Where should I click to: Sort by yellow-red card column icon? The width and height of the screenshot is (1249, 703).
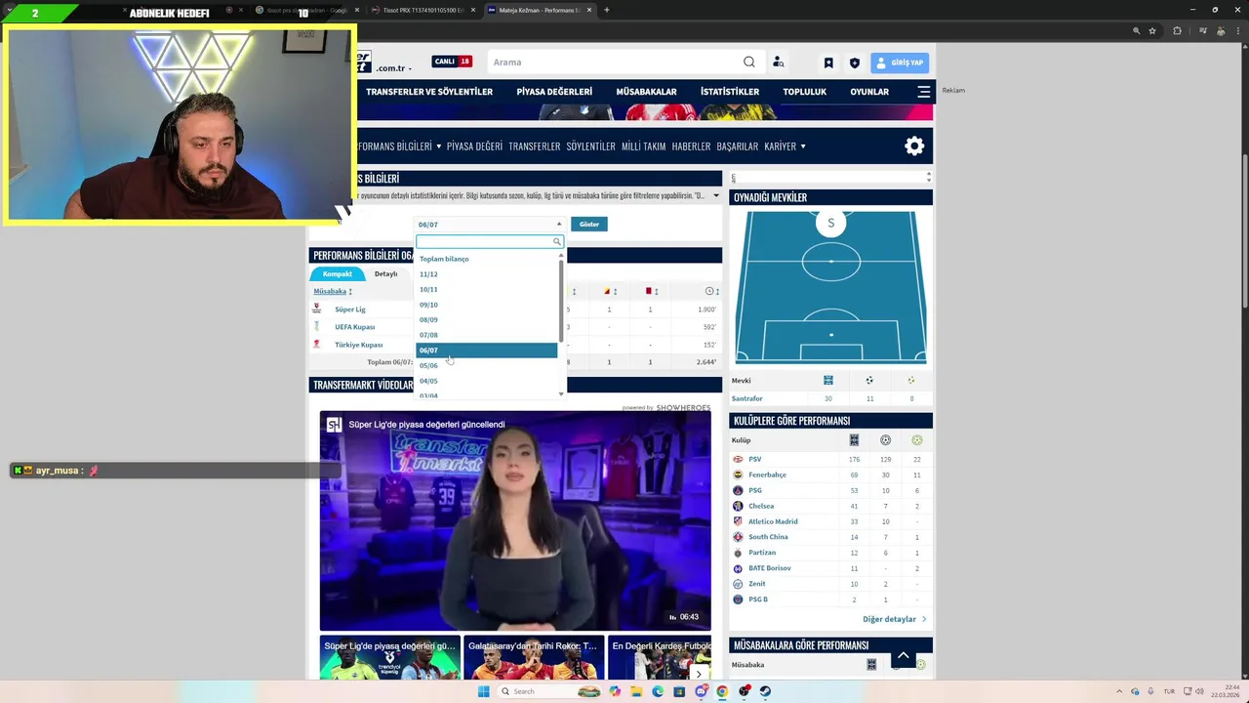tap(609, 291)
